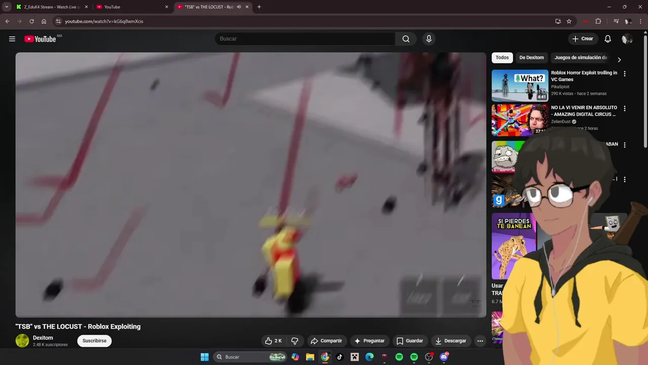The image size is (648, 365).
Task: Select the De Dexitom filter chip
Action: [532, 58]
